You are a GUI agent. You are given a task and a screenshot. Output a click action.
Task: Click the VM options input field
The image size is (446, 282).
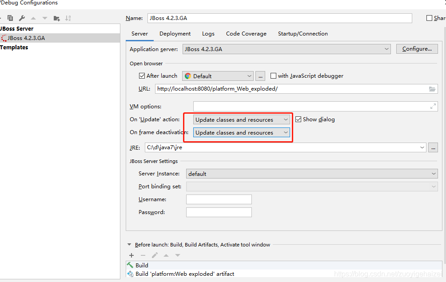(315, 106)
